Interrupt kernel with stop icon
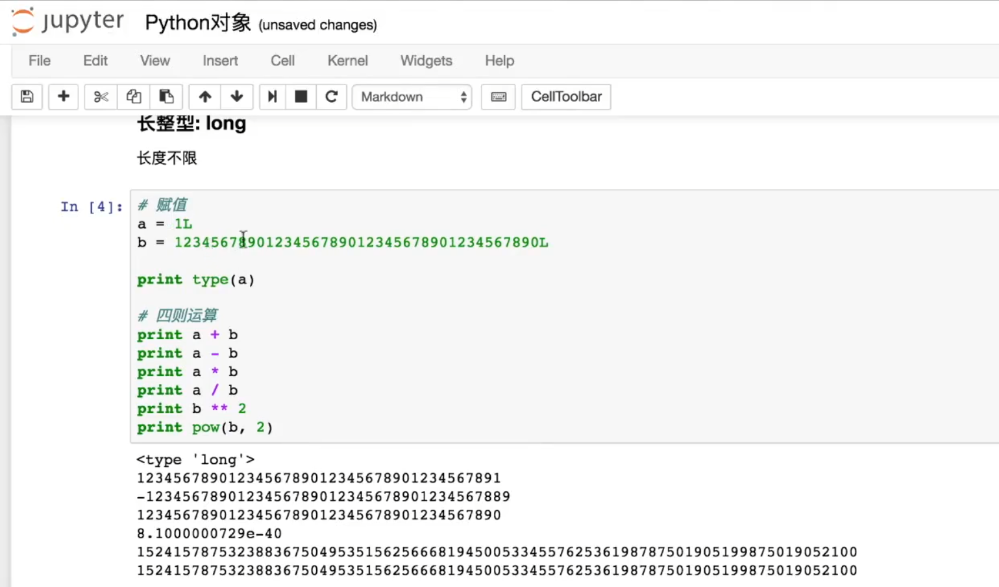The width and height of the screenshot is (999, 587). point(301,97)
